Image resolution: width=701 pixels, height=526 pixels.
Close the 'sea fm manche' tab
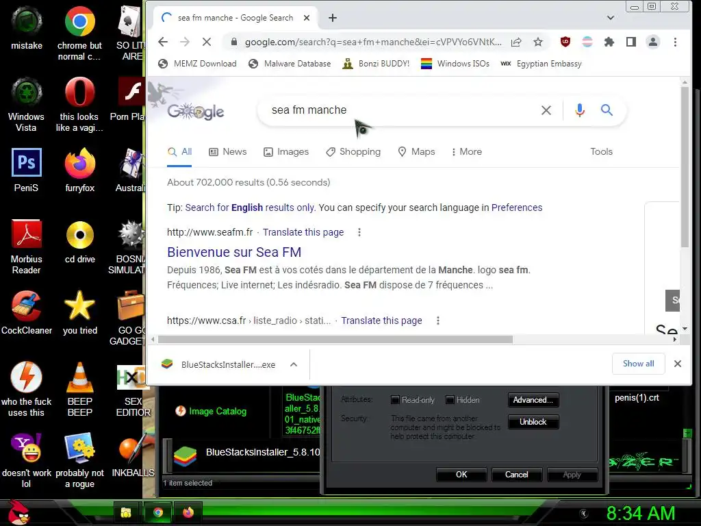pyautogui.click(x=307, y=18)
